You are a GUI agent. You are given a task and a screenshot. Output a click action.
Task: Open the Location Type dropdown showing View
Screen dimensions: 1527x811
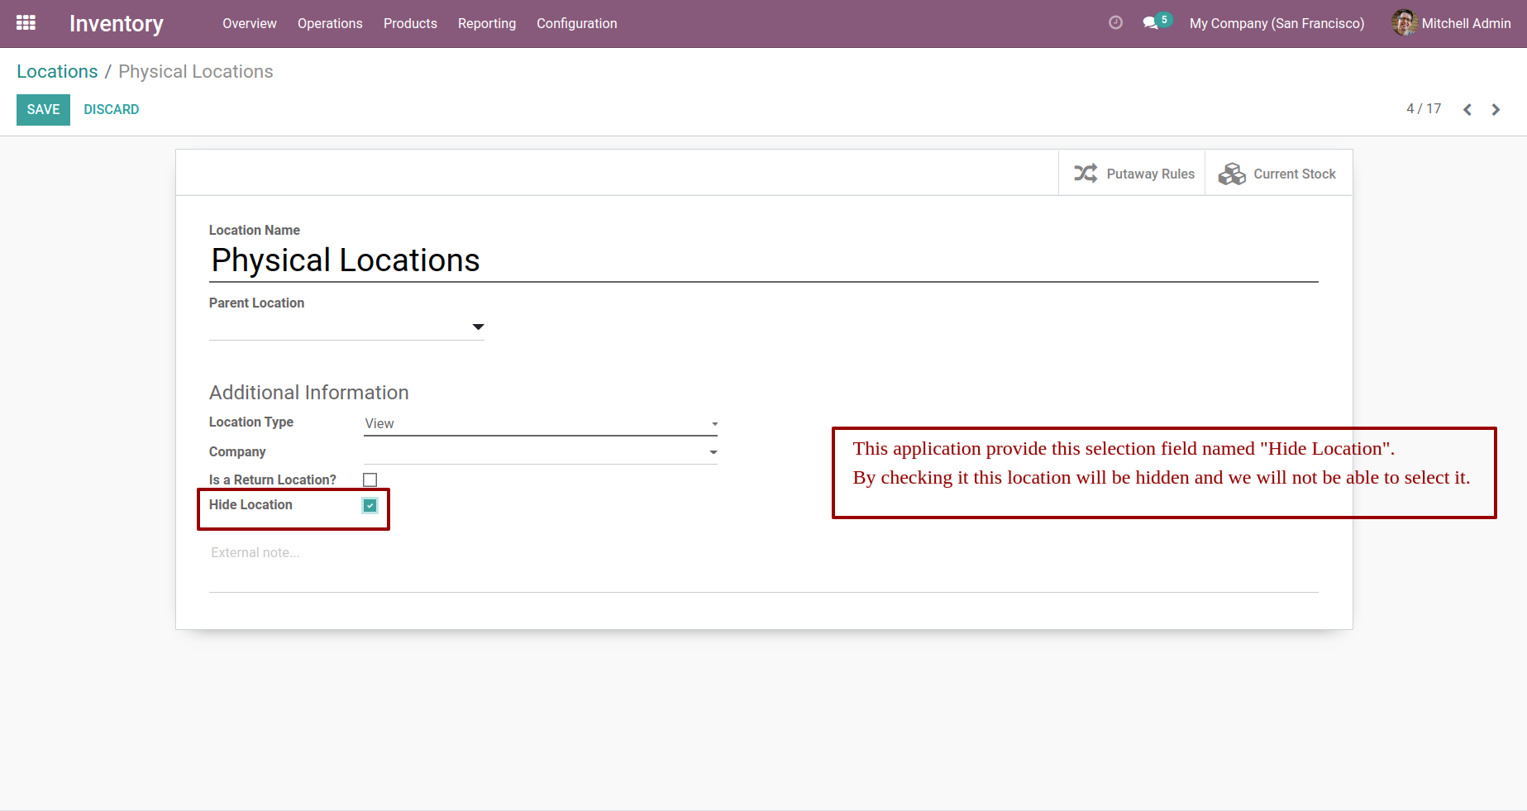[x=541, y=424]
